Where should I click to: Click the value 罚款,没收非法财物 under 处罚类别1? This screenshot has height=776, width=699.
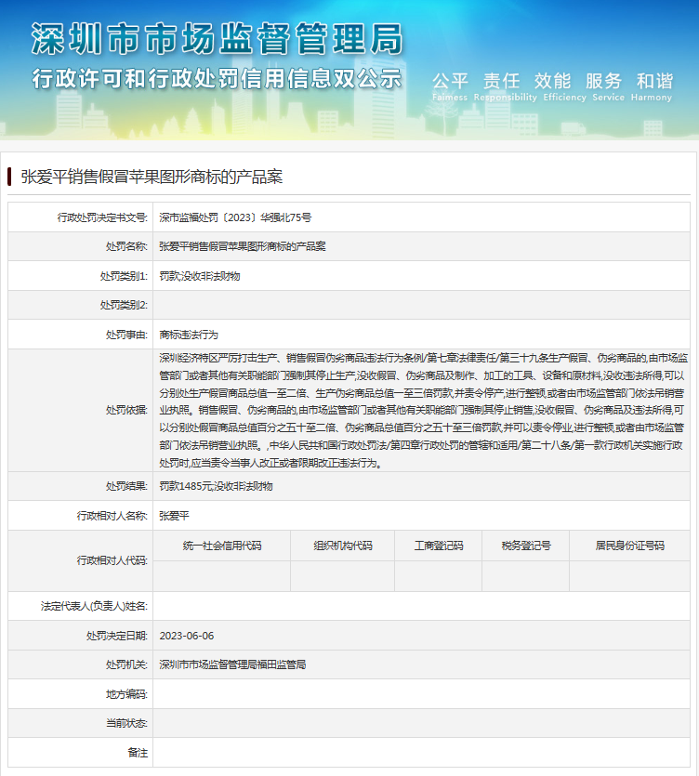(x=200, y=276)
